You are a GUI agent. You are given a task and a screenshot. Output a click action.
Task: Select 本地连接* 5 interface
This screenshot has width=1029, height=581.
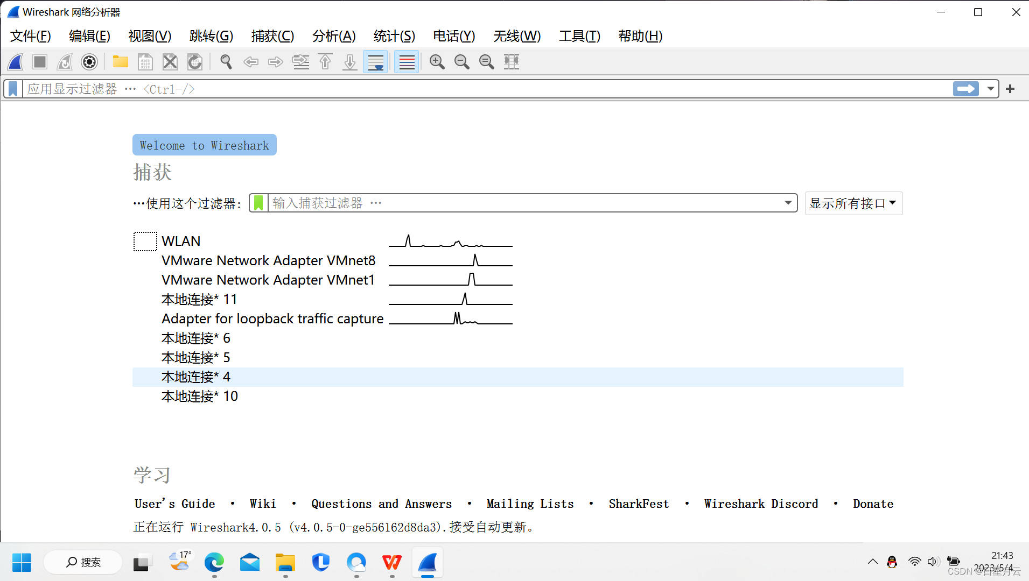[518, 358]
